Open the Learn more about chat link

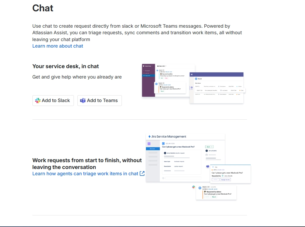[57, 46]
